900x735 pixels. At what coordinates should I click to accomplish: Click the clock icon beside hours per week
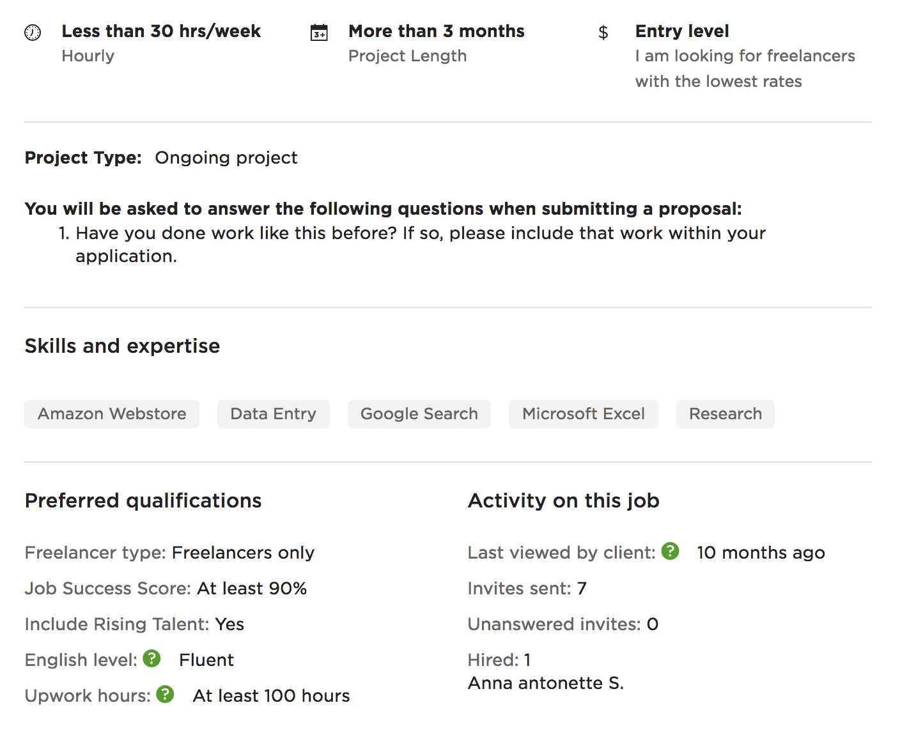[x=33, y=33]
